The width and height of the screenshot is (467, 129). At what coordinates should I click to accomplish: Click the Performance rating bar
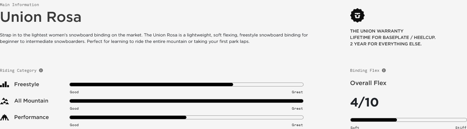point(186,118)
